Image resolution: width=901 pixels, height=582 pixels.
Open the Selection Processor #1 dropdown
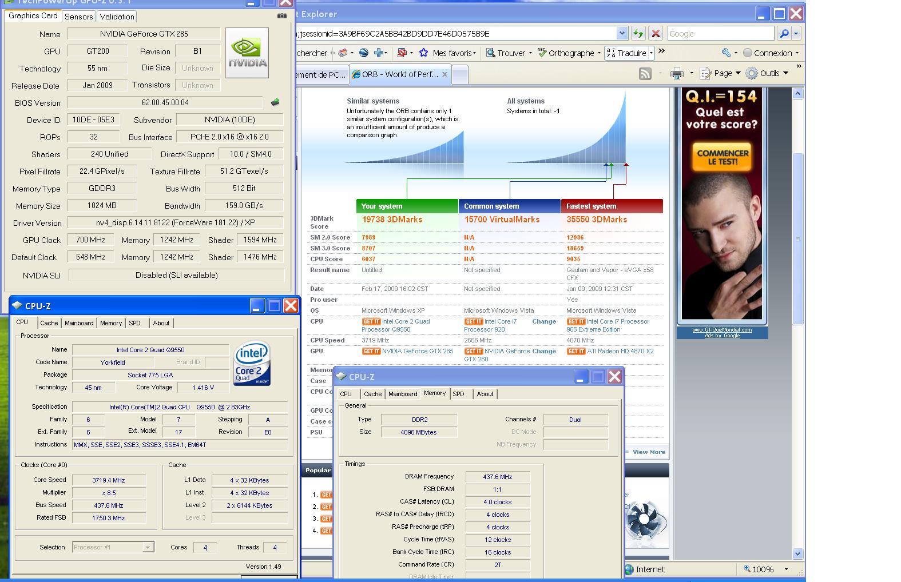148,547
